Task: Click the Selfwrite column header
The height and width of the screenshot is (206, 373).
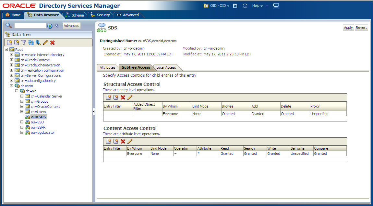Action: coord(301,148)
